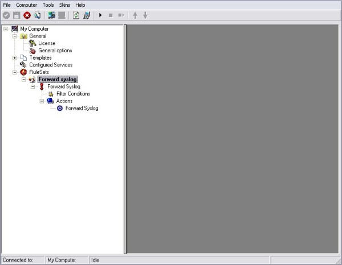
Task: Start the service with play button
Action: tap(100, 15)
